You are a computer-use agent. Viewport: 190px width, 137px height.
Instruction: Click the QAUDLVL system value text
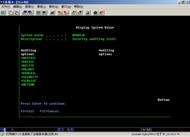coord(79,35)
